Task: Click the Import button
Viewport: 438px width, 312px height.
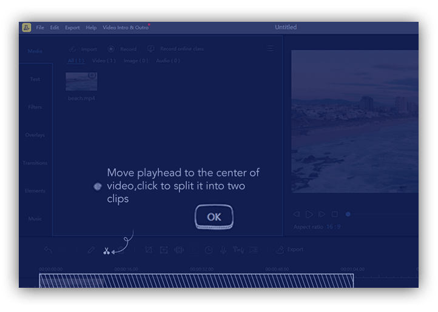Action: point(83,49)
